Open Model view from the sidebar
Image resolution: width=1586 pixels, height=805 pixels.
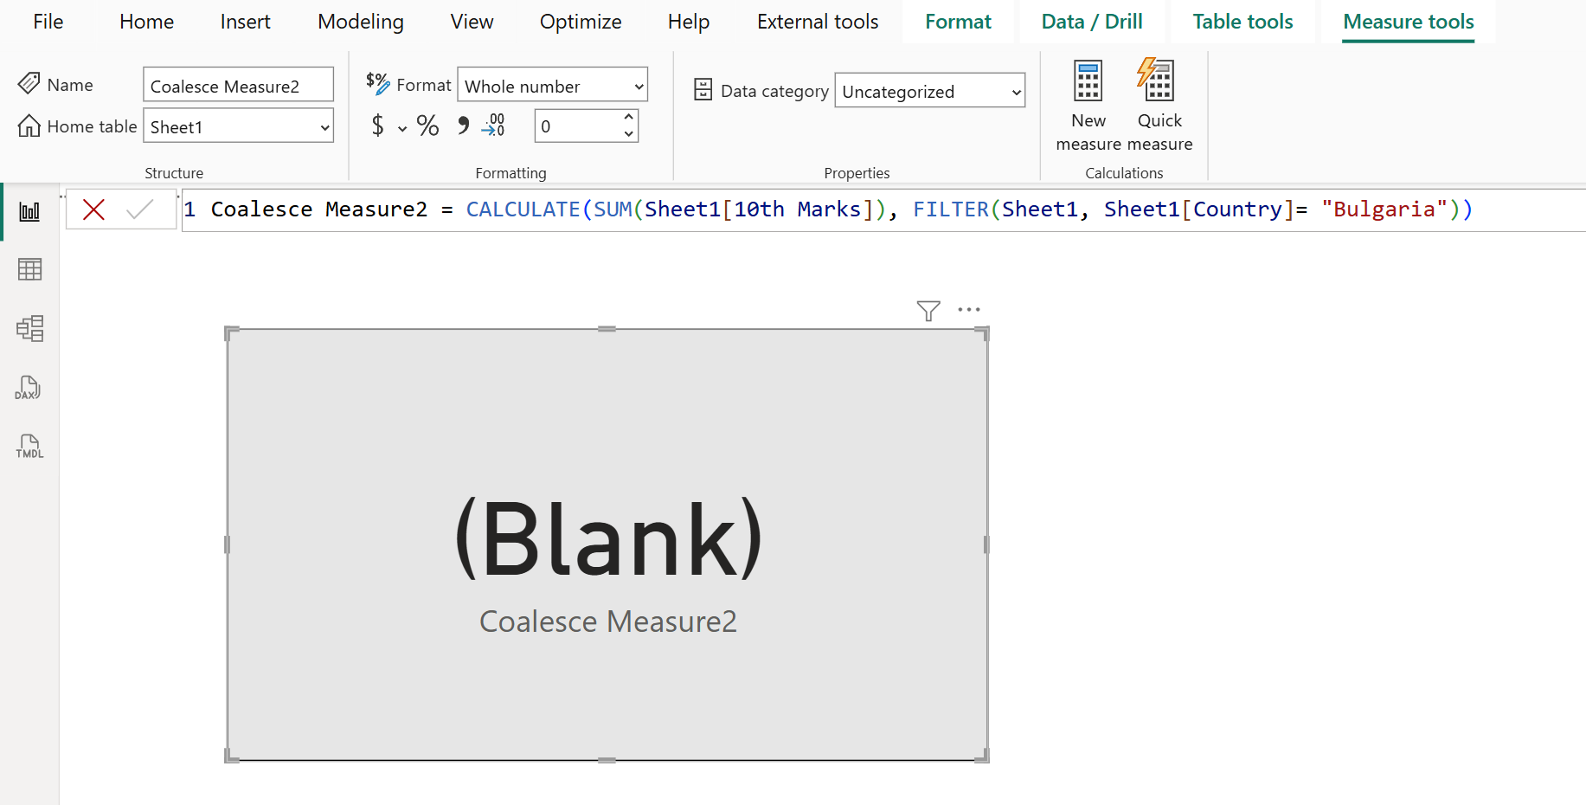click(29, 328)
